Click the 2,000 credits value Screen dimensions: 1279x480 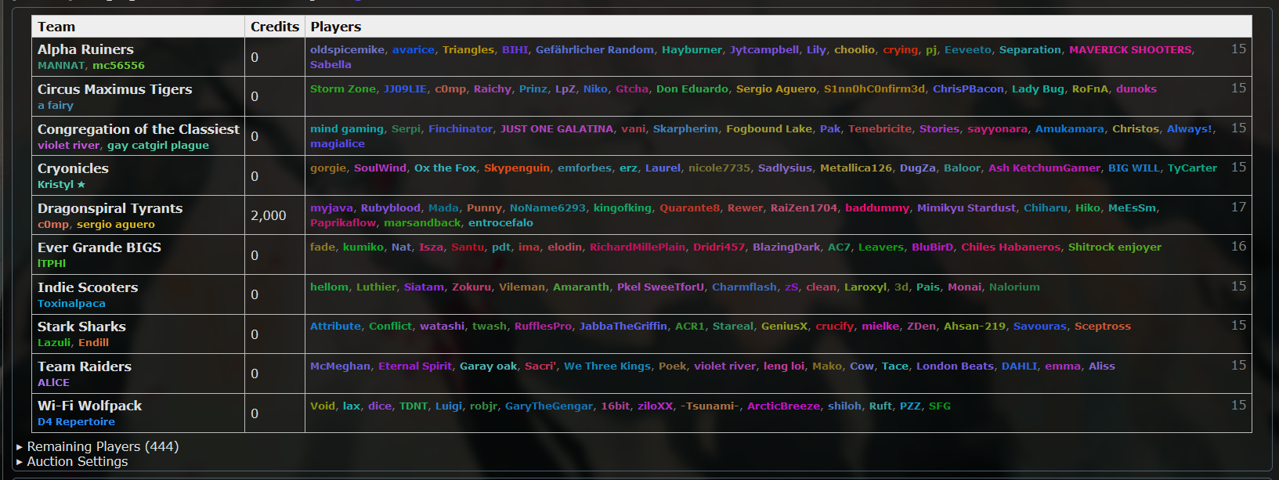[x=269, y=215]
